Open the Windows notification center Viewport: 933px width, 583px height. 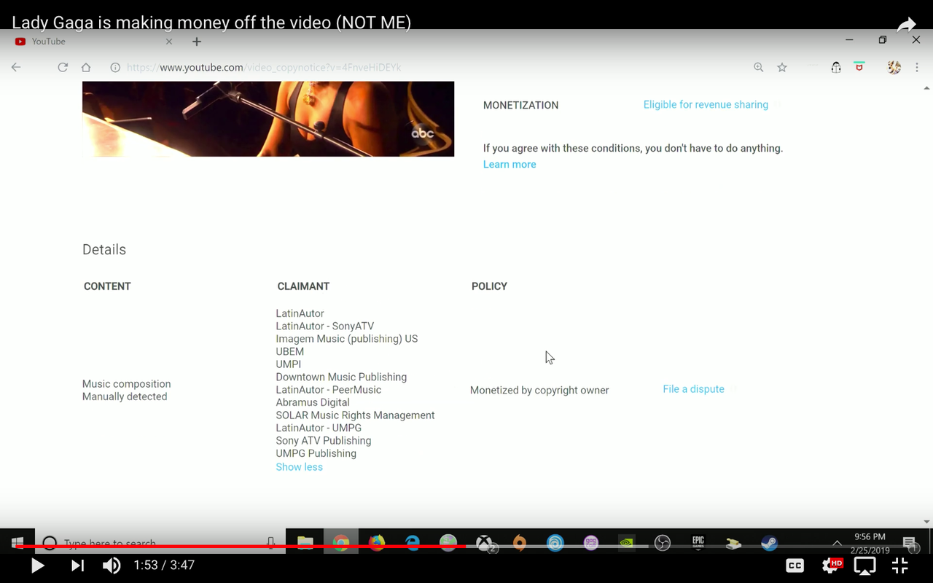pos(910,543)
